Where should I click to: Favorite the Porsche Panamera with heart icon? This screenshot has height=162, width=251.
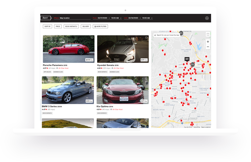[x=92, y=38]
